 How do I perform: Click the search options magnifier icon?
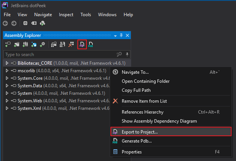point(119,54)
